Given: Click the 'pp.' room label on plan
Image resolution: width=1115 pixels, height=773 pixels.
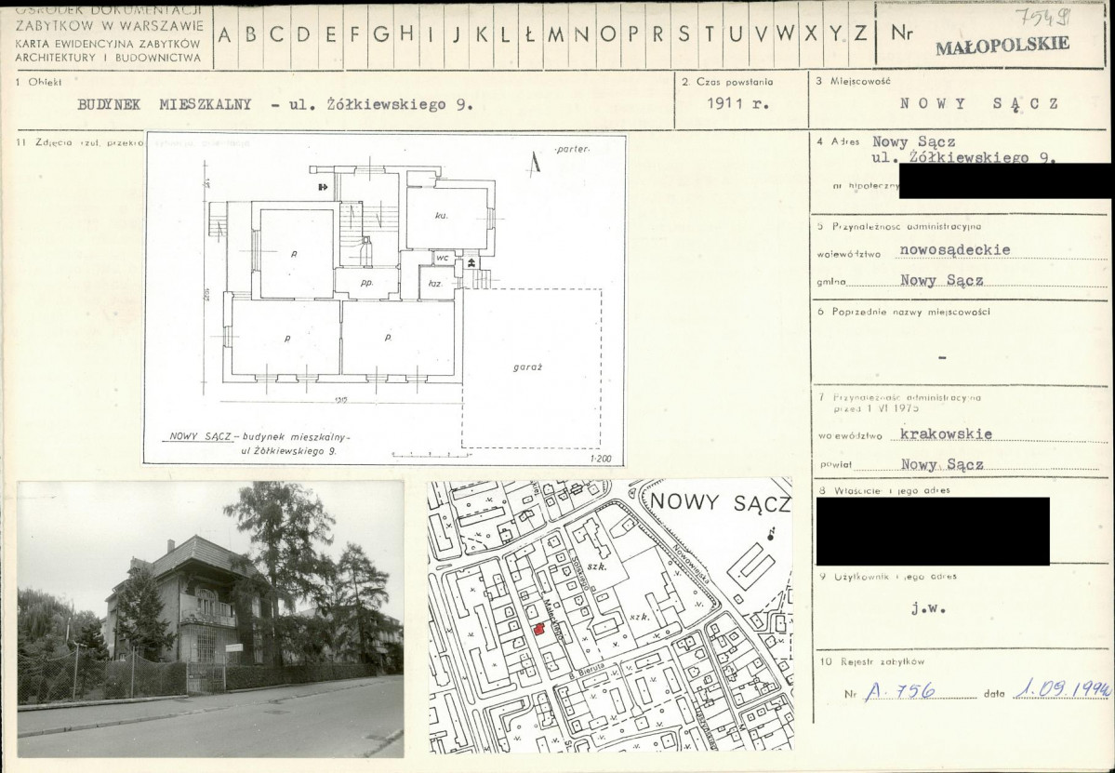Looking at the screenshot, I should coord(367,283).
